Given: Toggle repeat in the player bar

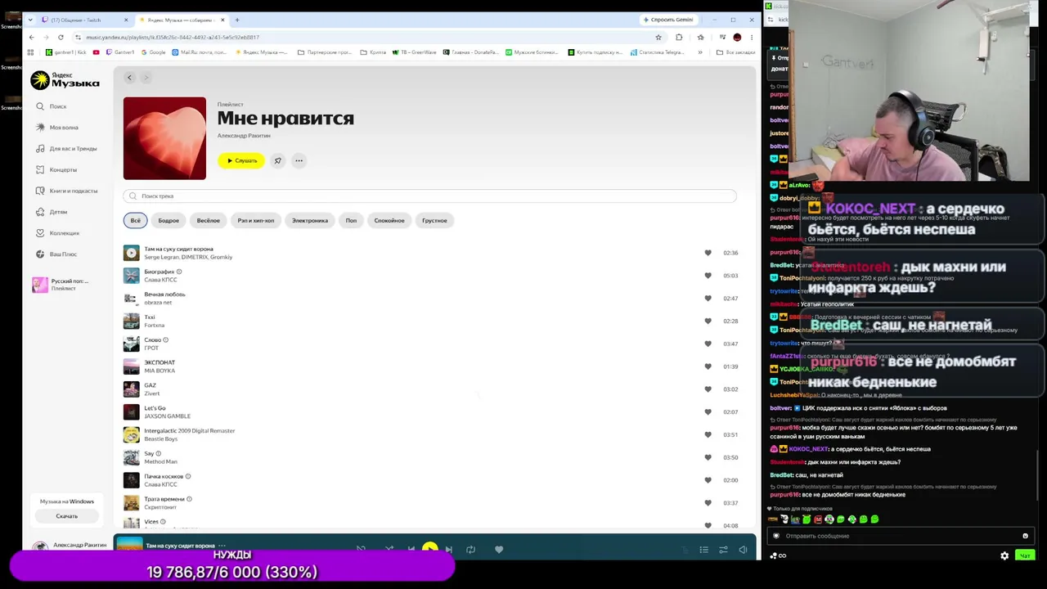Looking at the screenshot, I should click(470, 549).
